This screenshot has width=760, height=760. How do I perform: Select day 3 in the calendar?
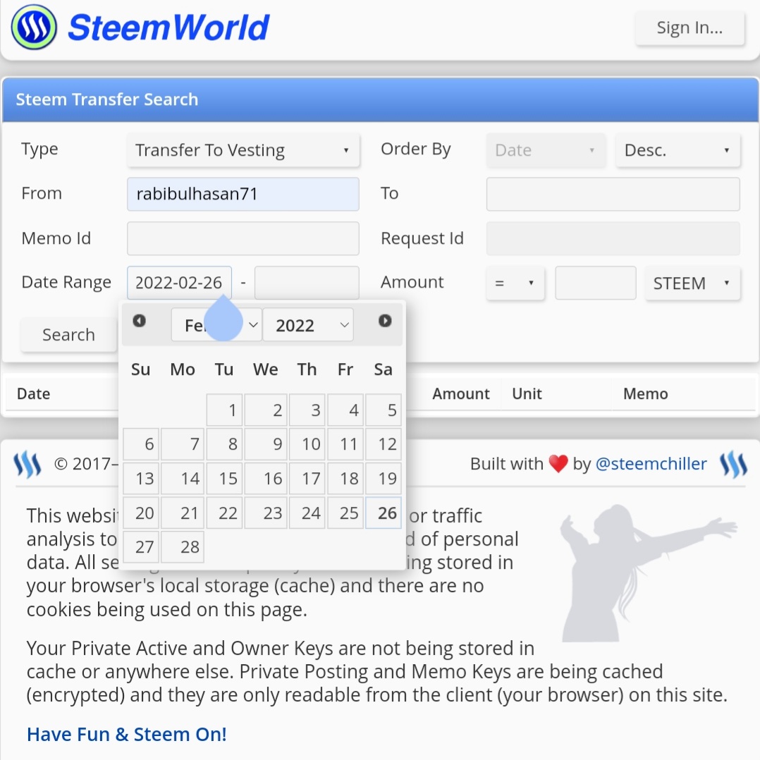[x=307, y=410]
